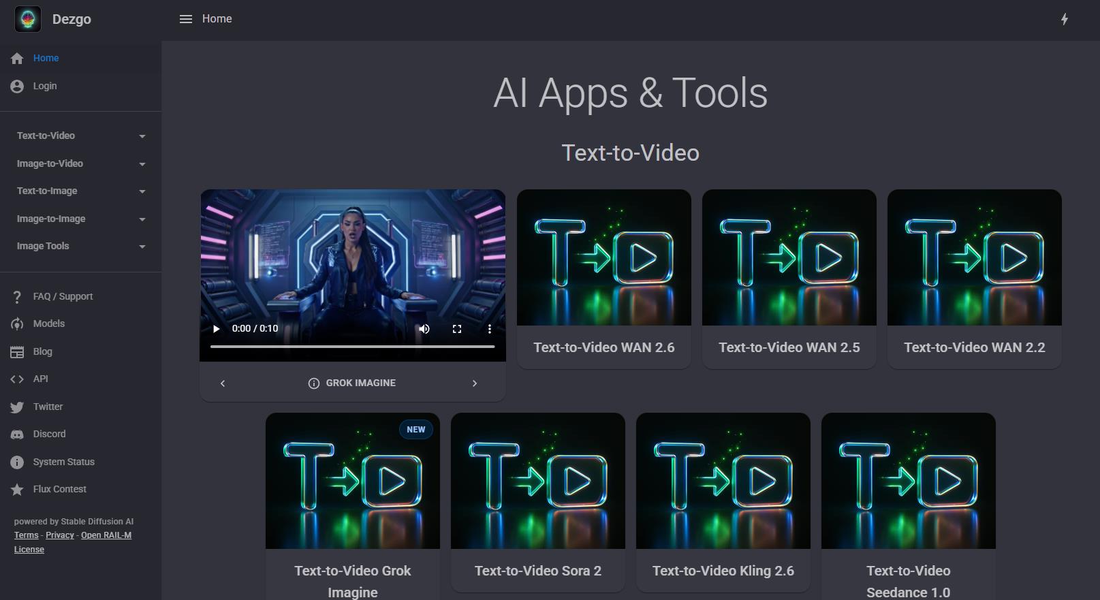Open the Discord link icon
Image resolution: width=1100 pixels, height=600 pixels.
pos(17,435)
